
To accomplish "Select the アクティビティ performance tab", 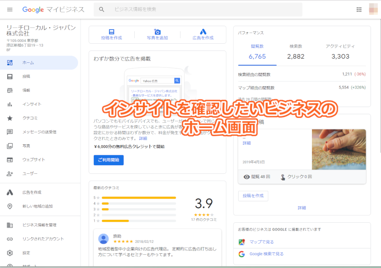I will 340,52.
